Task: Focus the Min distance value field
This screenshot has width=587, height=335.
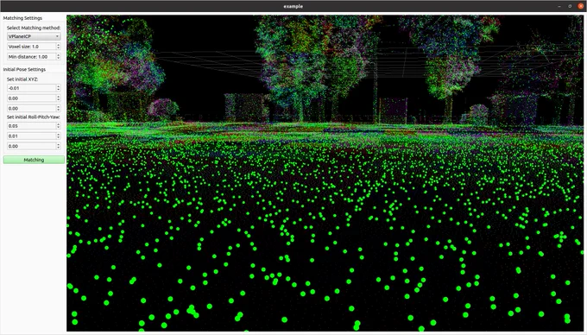Action: [x=31, y=56]
